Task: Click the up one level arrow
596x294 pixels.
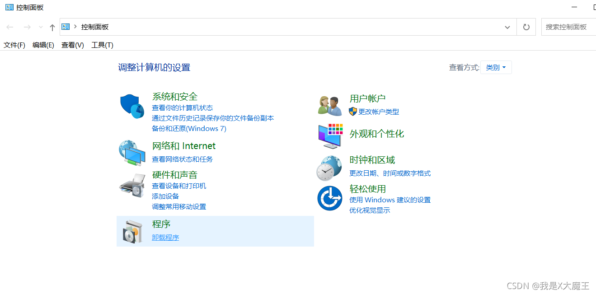Action: click(52, 27)
